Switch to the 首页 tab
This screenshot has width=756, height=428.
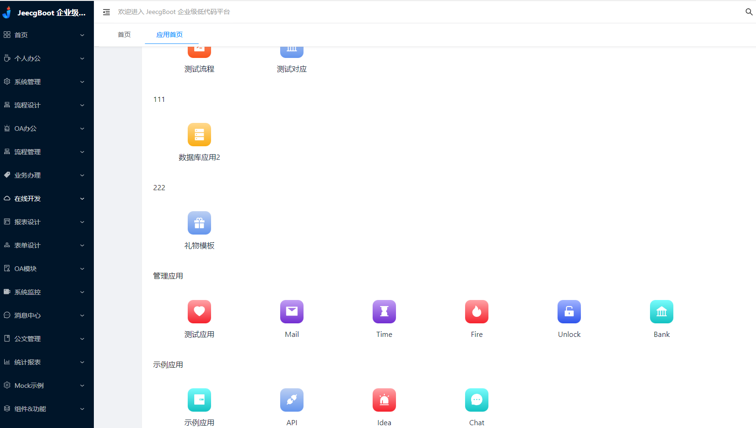[124, 35]
